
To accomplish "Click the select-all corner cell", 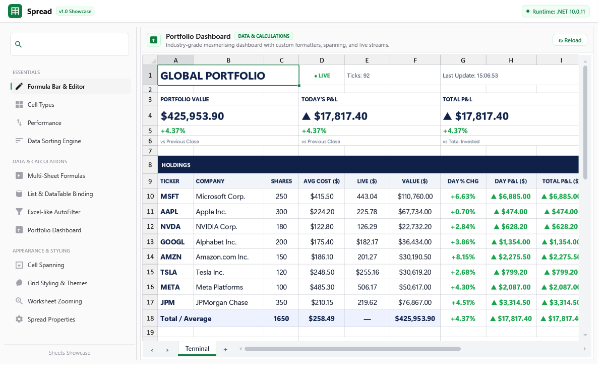I will tap(150, 60).
